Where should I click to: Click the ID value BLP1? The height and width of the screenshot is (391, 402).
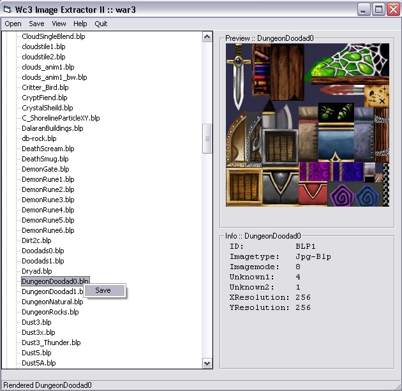[306, 246]
